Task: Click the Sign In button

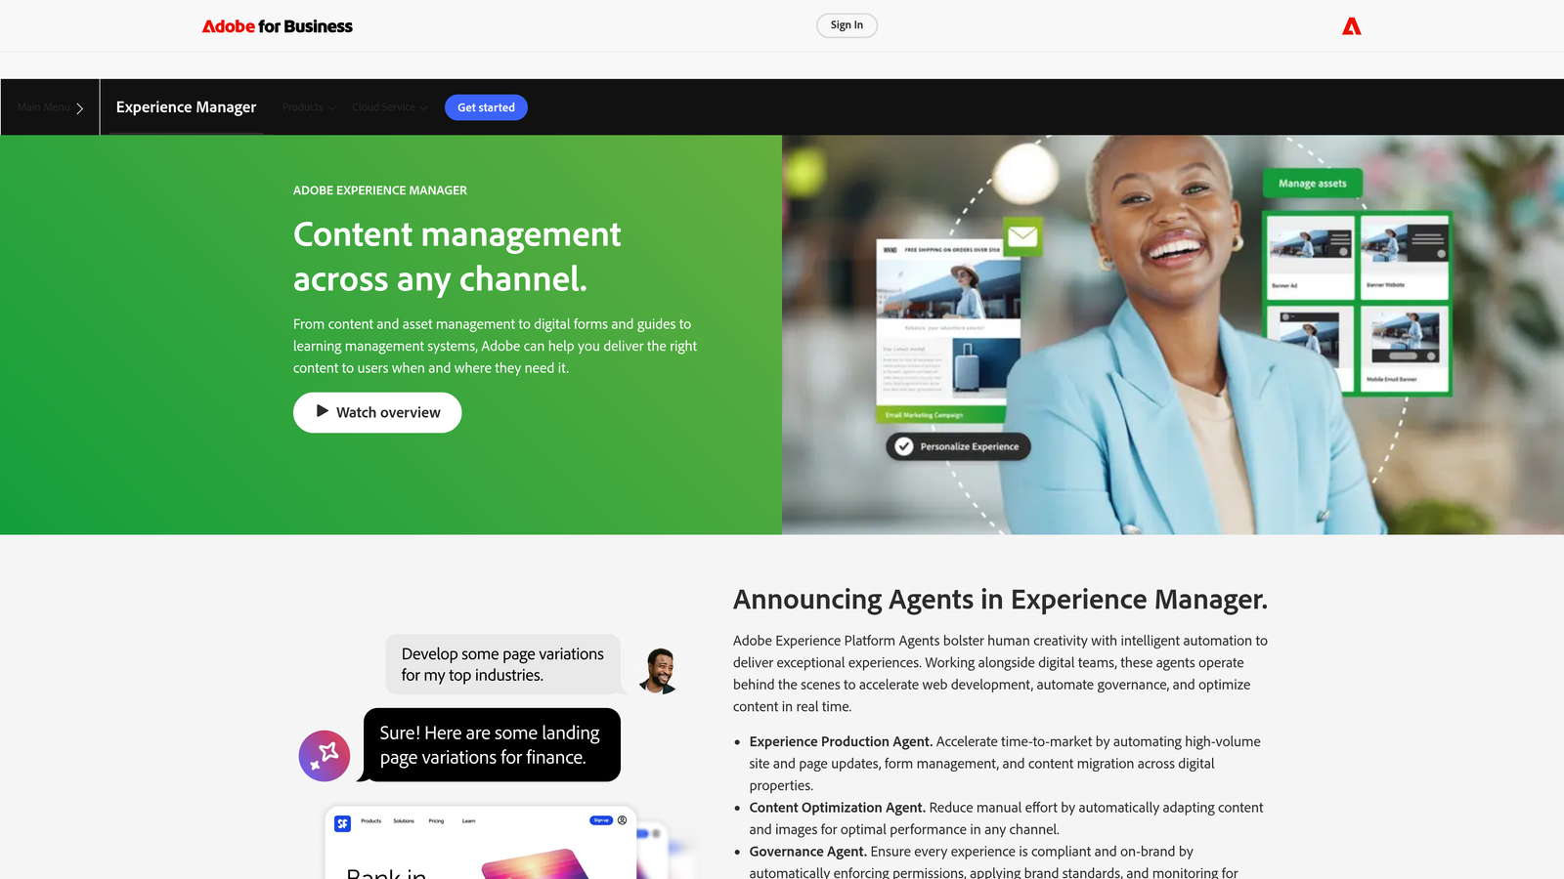Action: [x=847, y=25]
